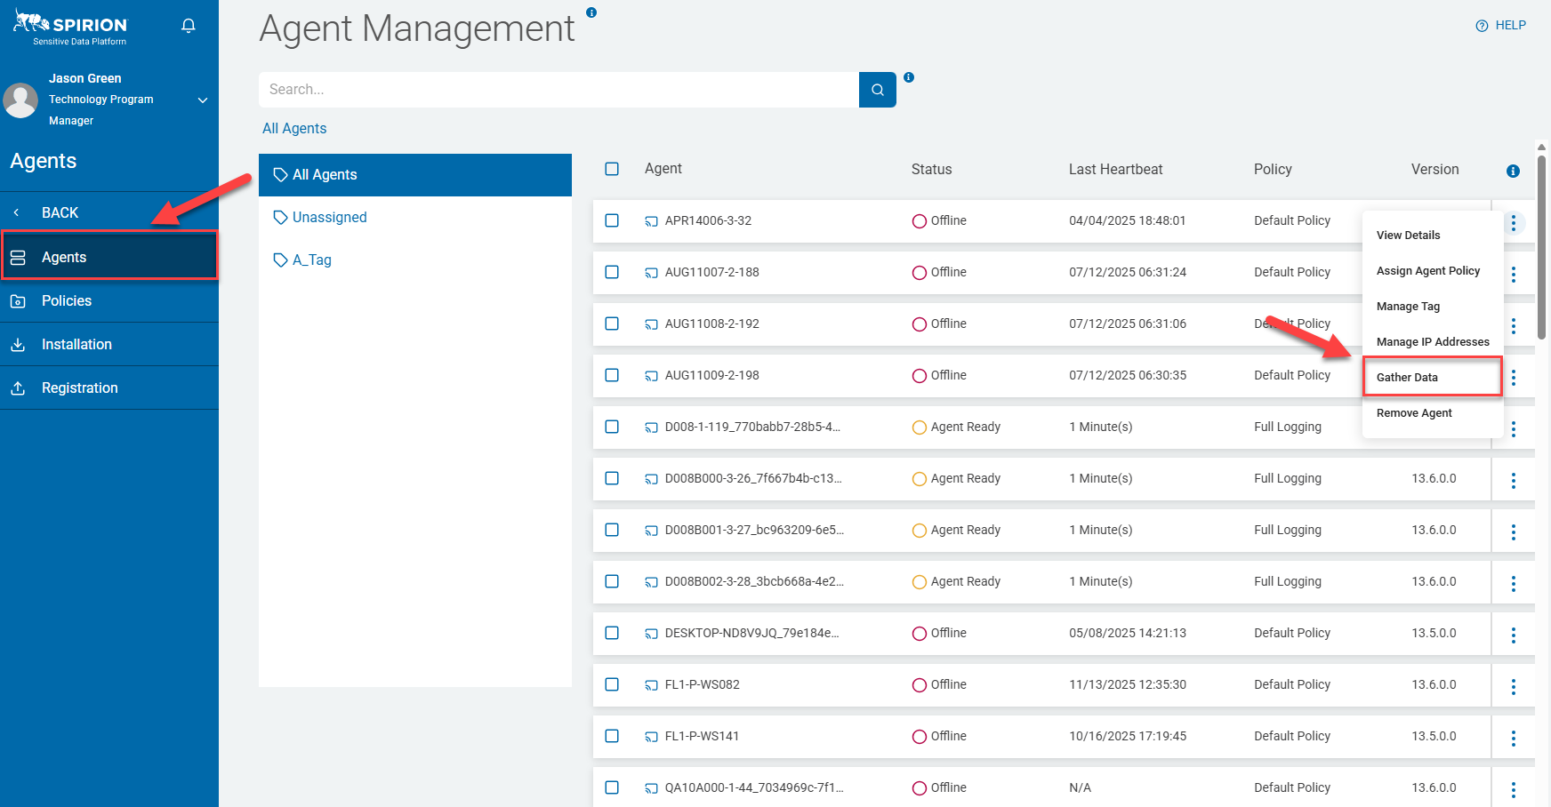Click BACK in the sidebar
The image size is (1551, 807).
point(60,212)
